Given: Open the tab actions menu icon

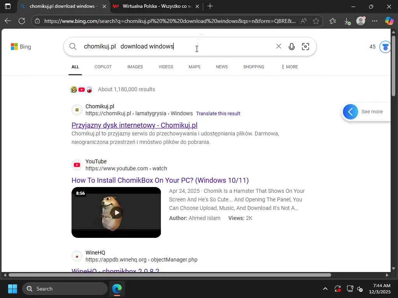Looking at the screenshot, I should [8, 6].
